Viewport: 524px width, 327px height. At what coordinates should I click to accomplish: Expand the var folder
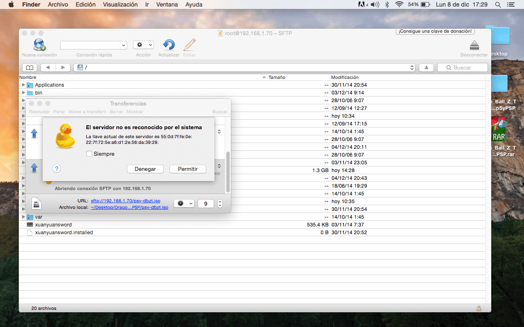[23, 217]
